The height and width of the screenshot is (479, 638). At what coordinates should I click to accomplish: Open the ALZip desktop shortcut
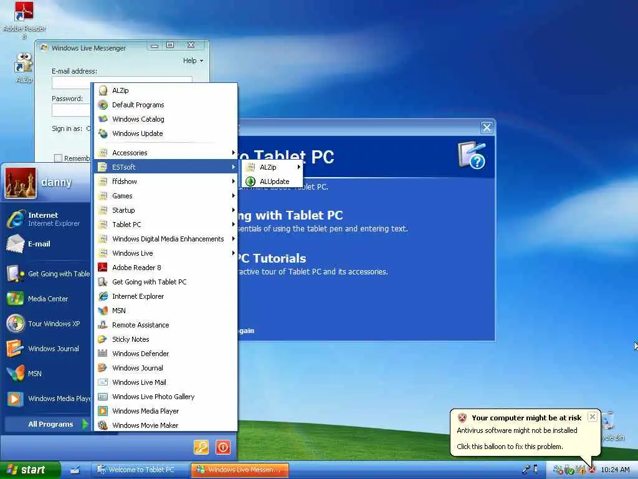(x=24, y=67)
